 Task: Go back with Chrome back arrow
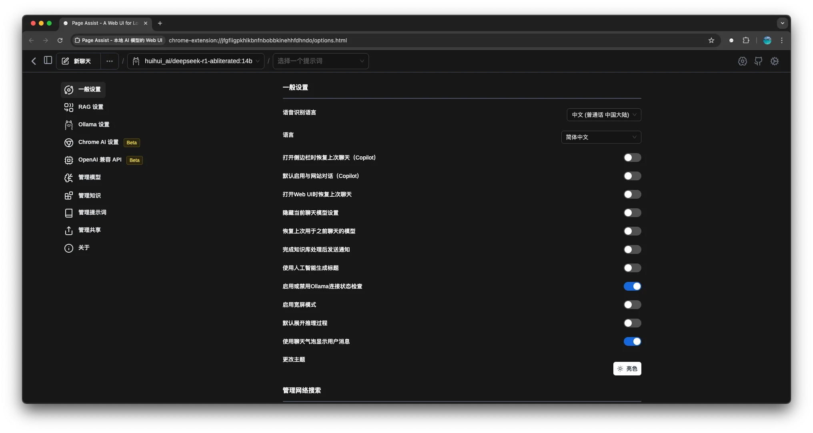click(31, 40)
